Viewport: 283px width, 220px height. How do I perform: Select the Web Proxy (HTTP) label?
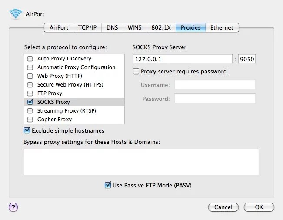pyautogui.click(x=60, y=76)
